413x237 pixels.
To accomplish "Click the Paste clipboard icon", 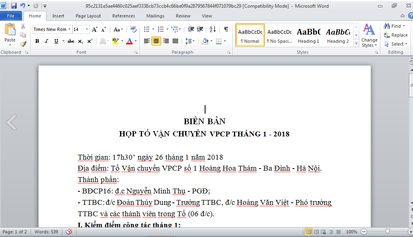I will point(10,30).
